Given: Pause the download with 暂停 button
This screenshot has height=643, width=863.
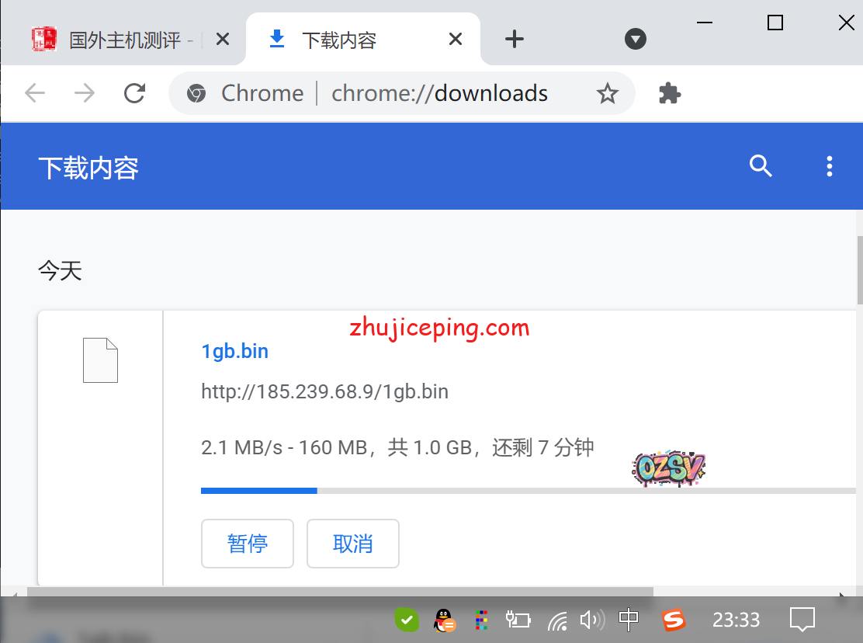Looking at the screenshot, I should point(248,544).
